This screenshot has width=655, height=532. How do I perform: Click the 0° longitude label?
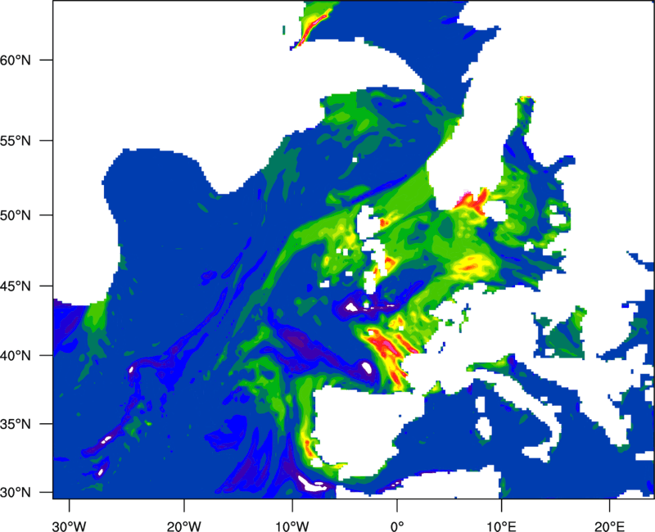(397, 526)
